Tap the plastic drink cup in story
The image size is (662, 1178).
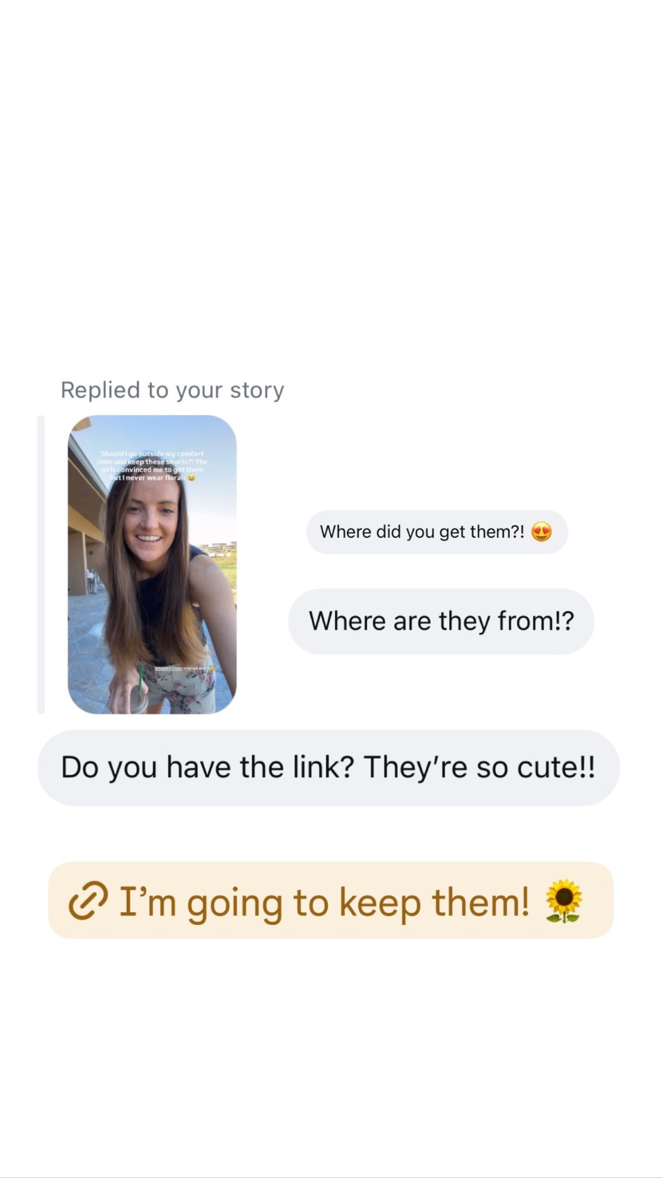(138, 699)
